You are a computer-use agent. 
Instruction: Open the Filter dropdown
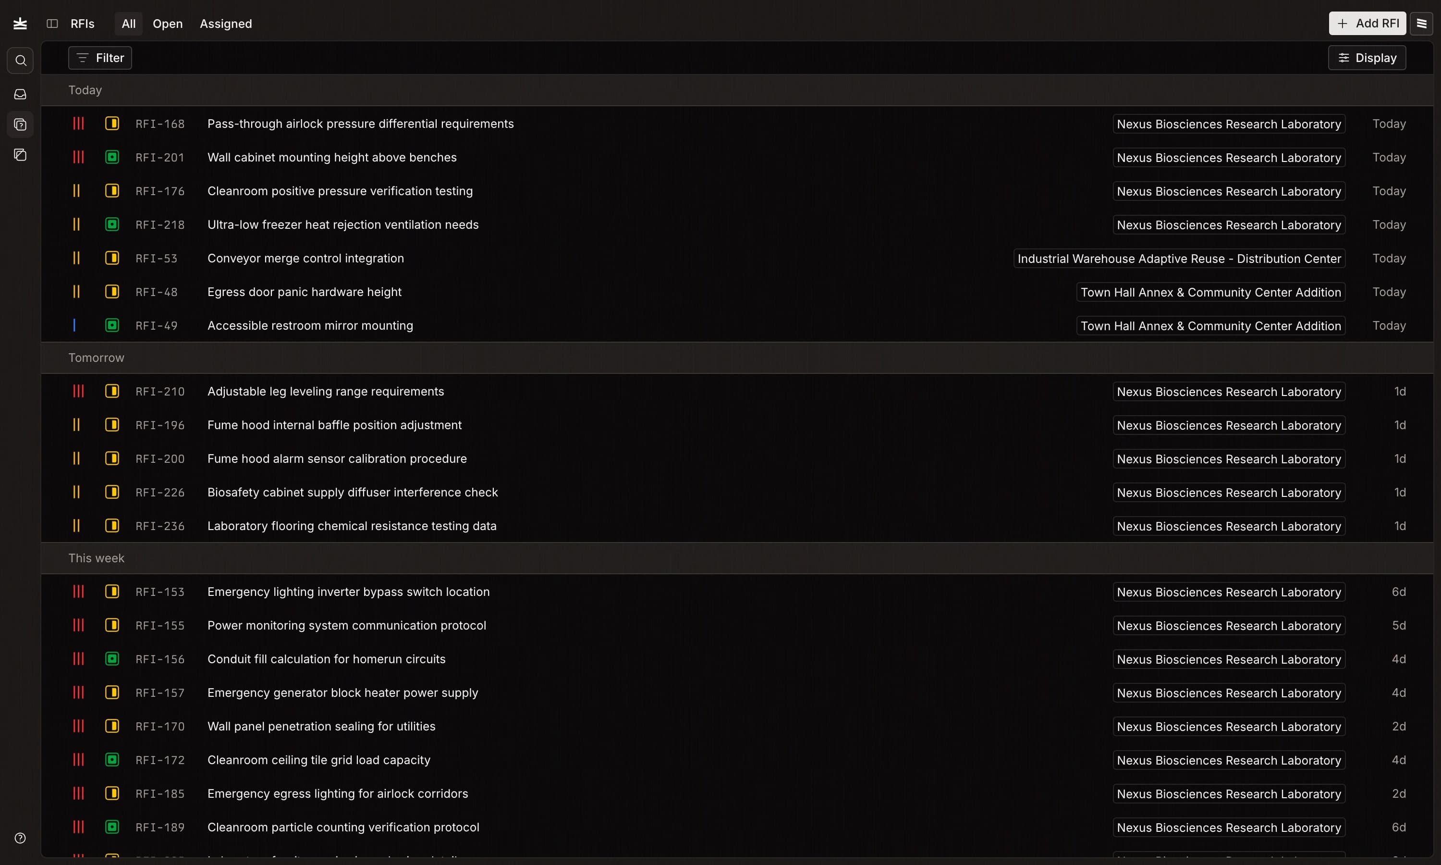[x=99, y=58]
